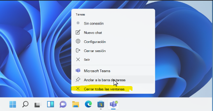Open Configuración from jump list
Image resolution: width=213 pixels, height=111 pixels.
[113, 42]
